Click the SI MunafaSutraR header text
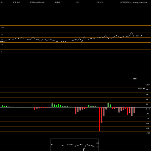151x151 pixels. [37, 2]
